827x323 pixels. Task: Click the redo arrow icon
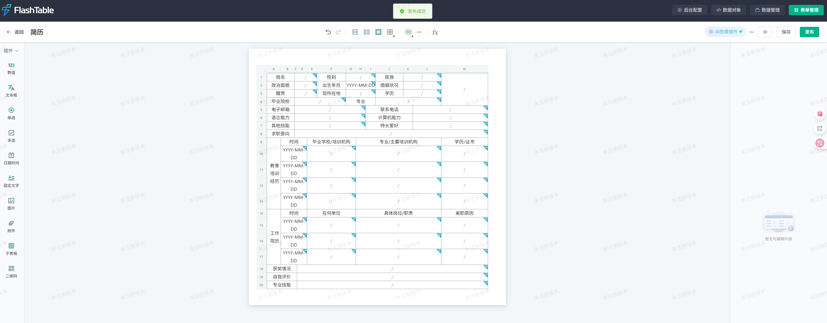339,32
